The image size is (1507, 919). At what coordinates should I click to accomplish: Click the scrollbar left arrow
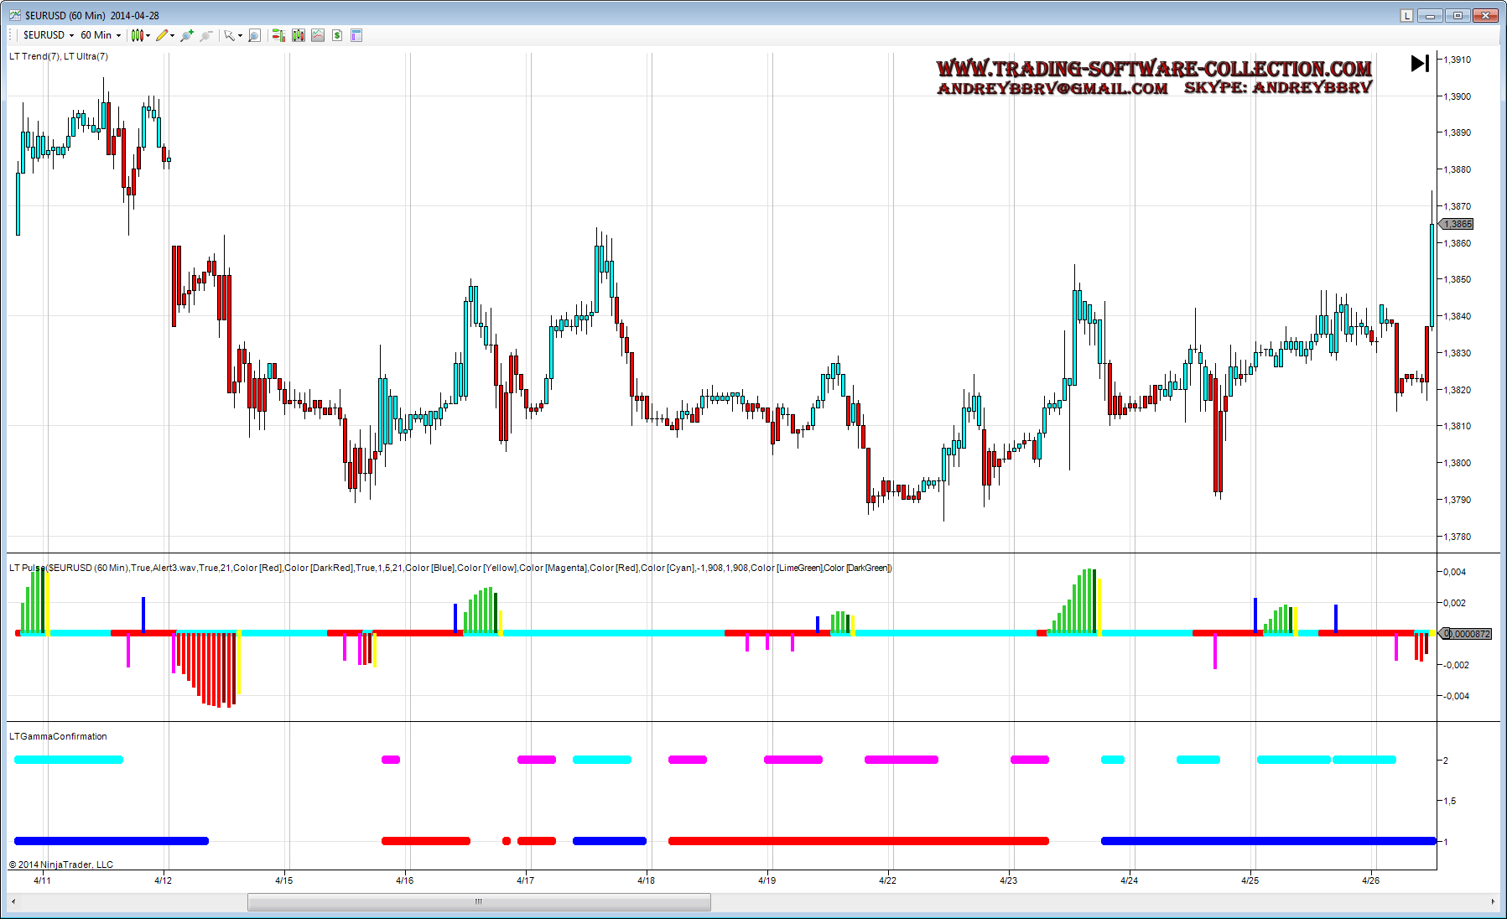pos(13,901)
